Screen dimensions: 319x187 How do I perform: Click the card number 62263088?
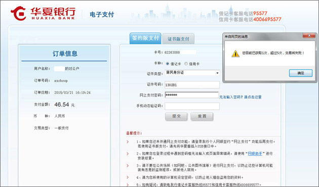tap(172, 53)
